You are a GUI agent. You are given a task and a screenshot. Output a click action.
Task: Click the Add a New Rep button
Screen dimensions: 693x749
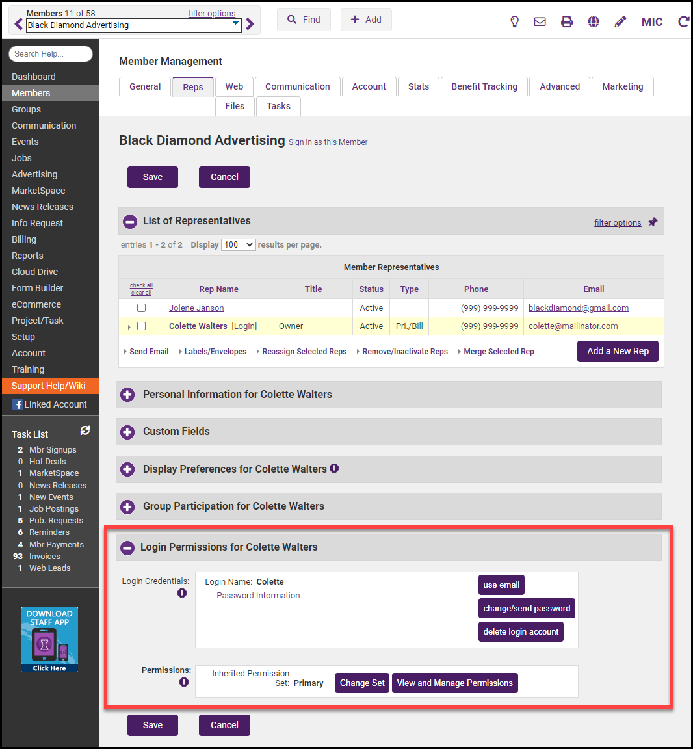tap(618, 351)
